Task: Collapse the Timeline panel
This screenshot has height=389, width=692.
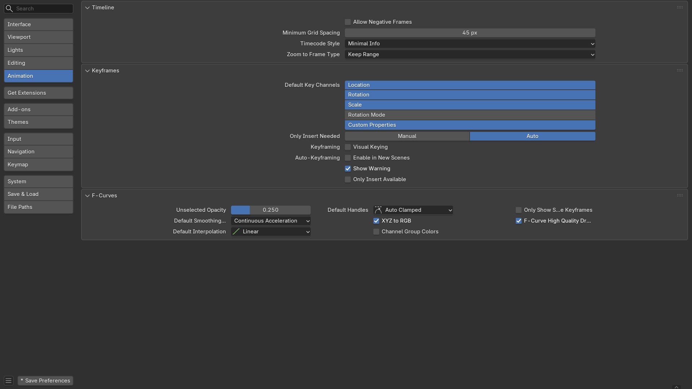Action: [87, 8]
